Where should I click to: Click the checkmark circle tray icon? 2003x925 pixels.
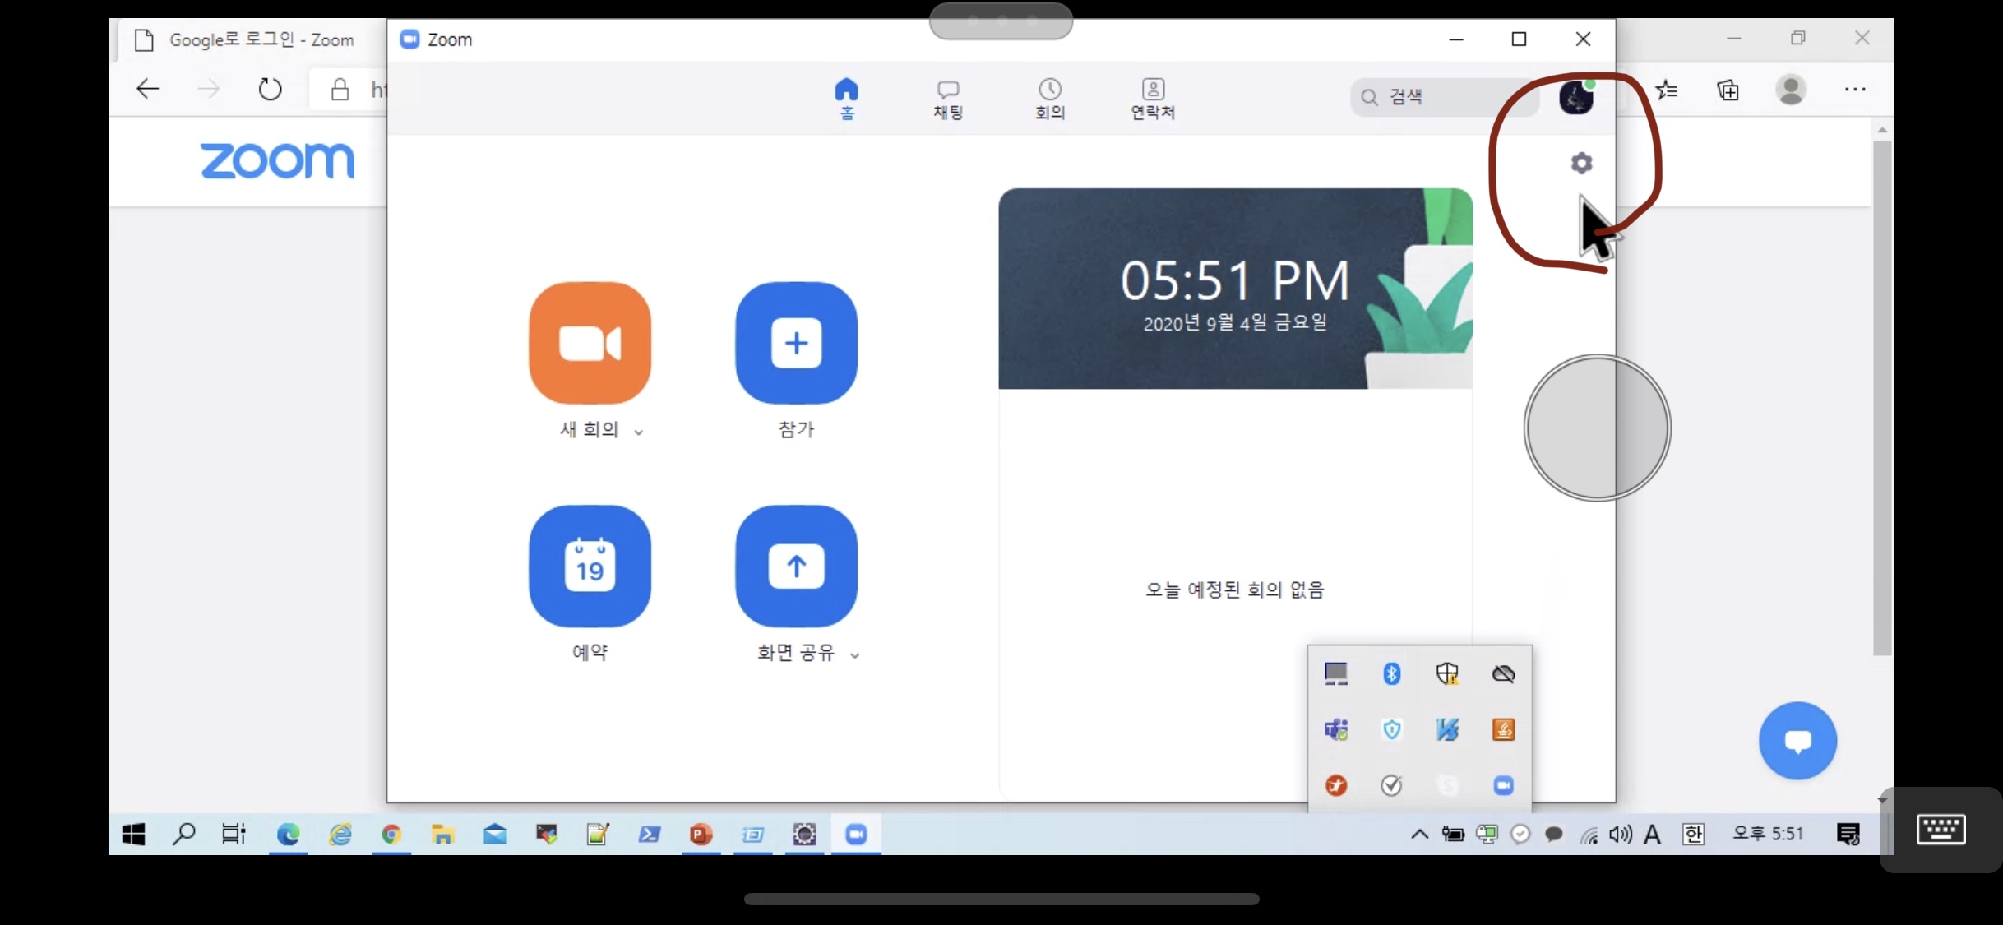click(1391, 785)
